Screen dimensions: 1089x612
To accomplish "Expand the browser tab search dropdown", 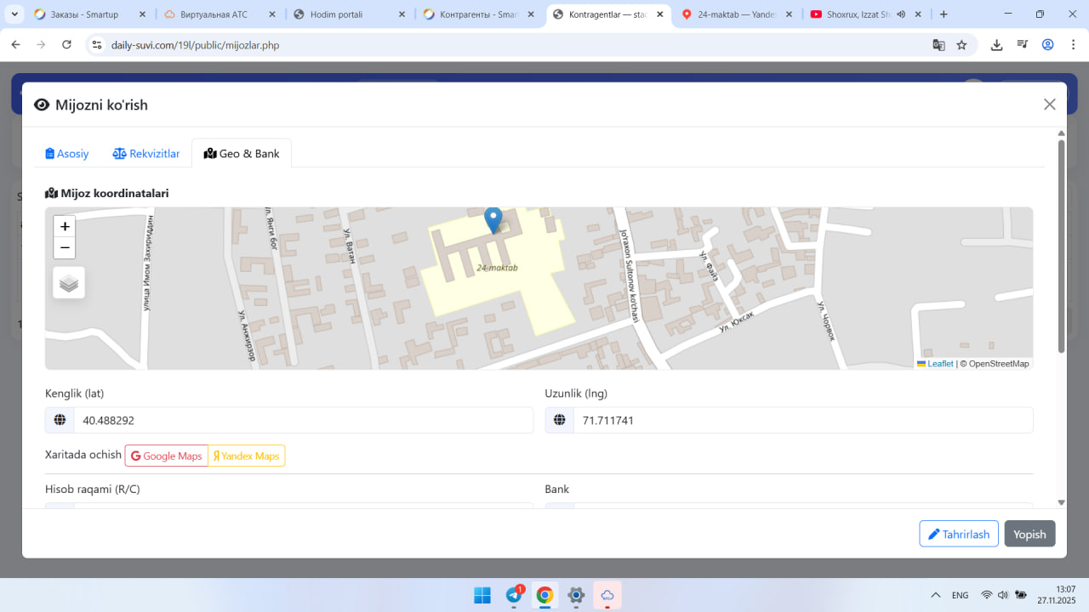I will pos(14,14).
